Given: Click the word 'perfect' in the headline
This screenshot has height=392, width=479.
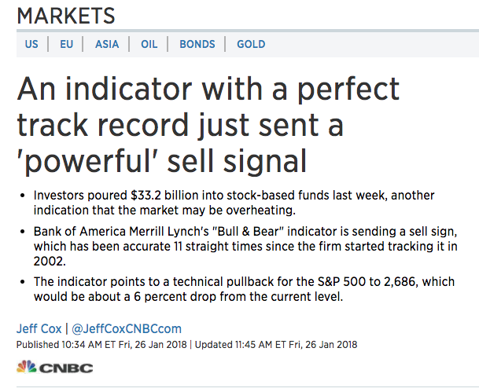Looking at the screenshot, I should [x=348, y=89].
